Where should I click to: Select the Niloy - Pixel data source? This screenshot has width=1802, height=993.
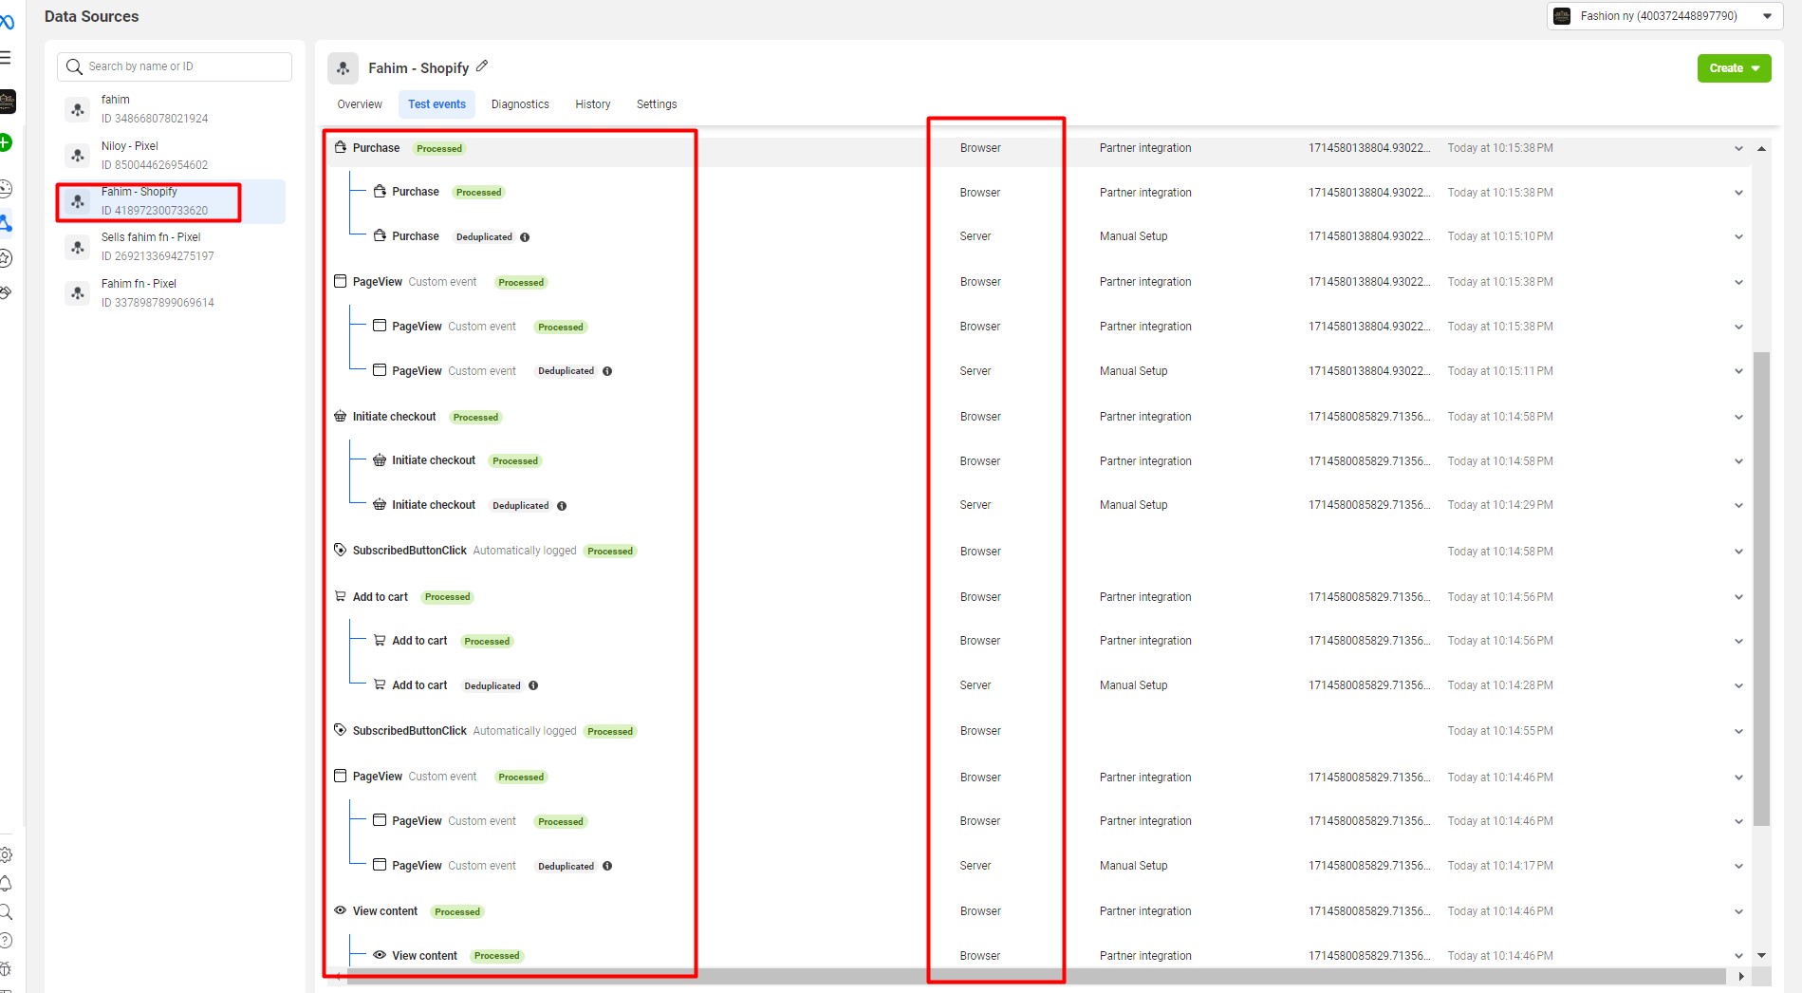coord(171,155)
